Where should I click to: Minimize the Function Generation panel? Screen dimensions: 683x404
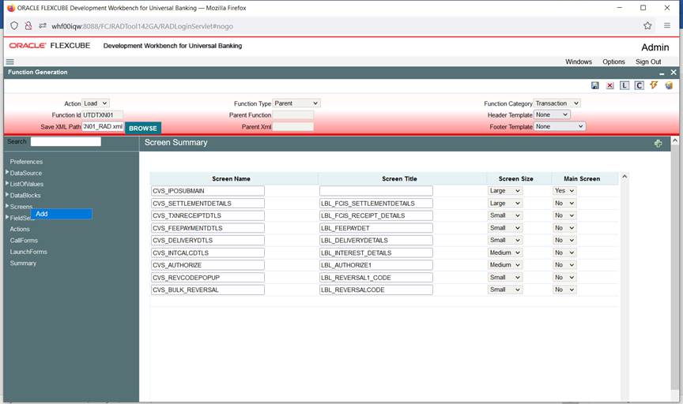coord(662,73)
